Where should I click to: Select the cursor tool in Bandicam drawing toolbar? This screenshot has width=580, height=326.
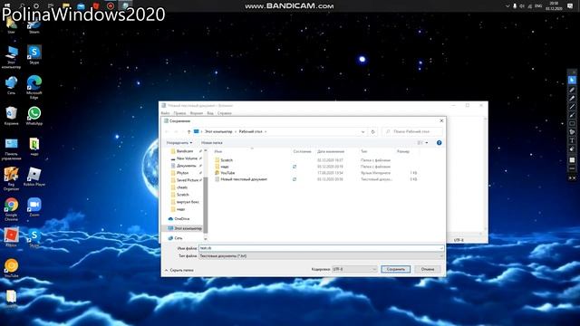pos(572,81)
